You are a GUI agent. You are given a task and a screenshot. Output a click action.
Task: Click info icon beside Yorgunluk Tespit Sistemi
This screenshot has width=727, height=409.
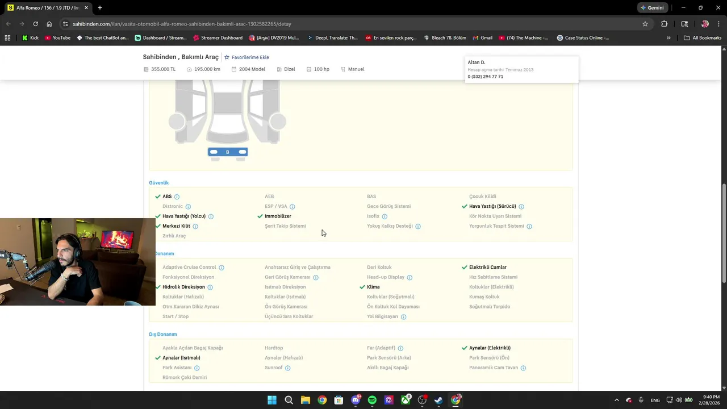(x=529, y=226)
